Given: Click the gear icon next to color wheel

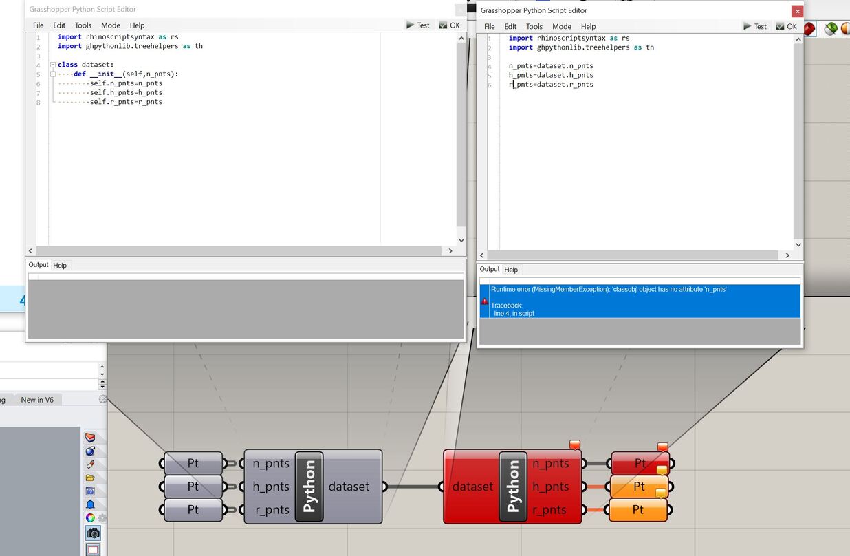Looking at the screenshot, I should (x=102, y=518).
